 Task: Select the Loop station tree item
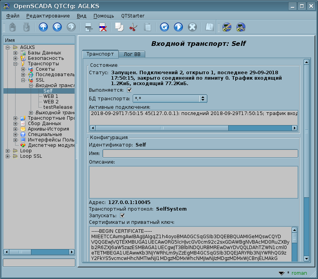(x=26, y=151)
